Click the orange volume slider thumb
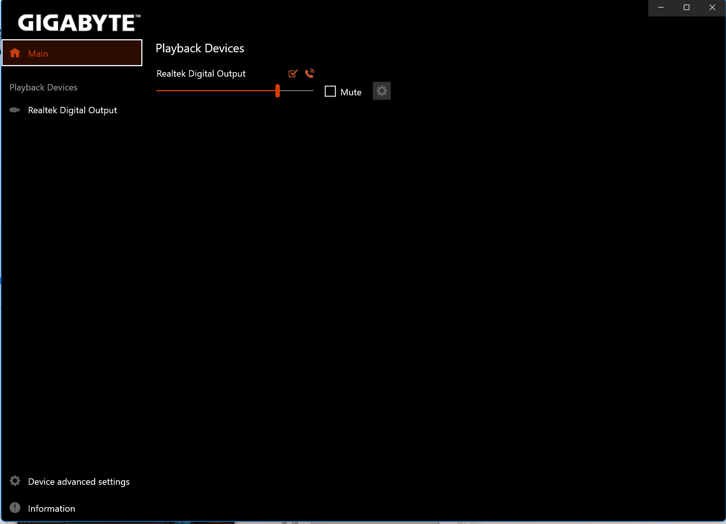The width and height of the screenshot is (726, 524). (278, 90)
